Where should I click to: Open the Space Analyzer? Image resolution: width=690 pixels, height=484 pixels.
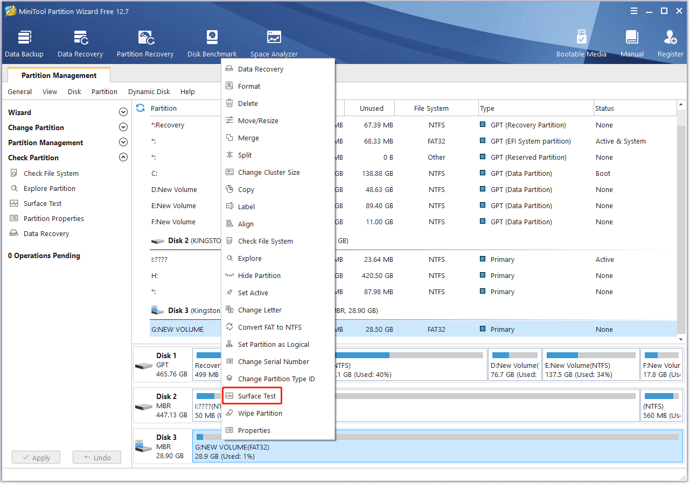[274, 44]
